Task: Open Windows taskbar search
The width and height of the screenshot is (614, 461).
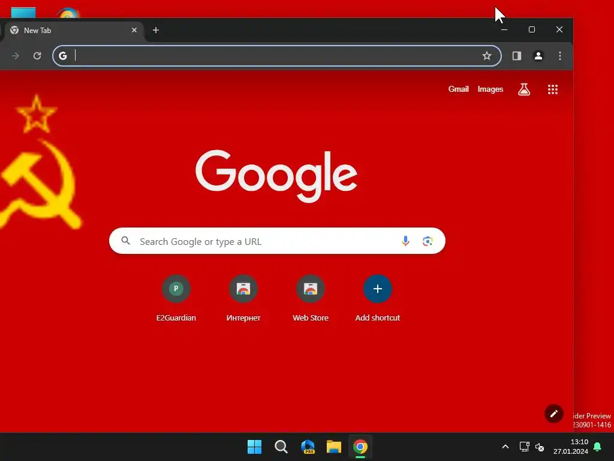Action: [x=281, y=447]
